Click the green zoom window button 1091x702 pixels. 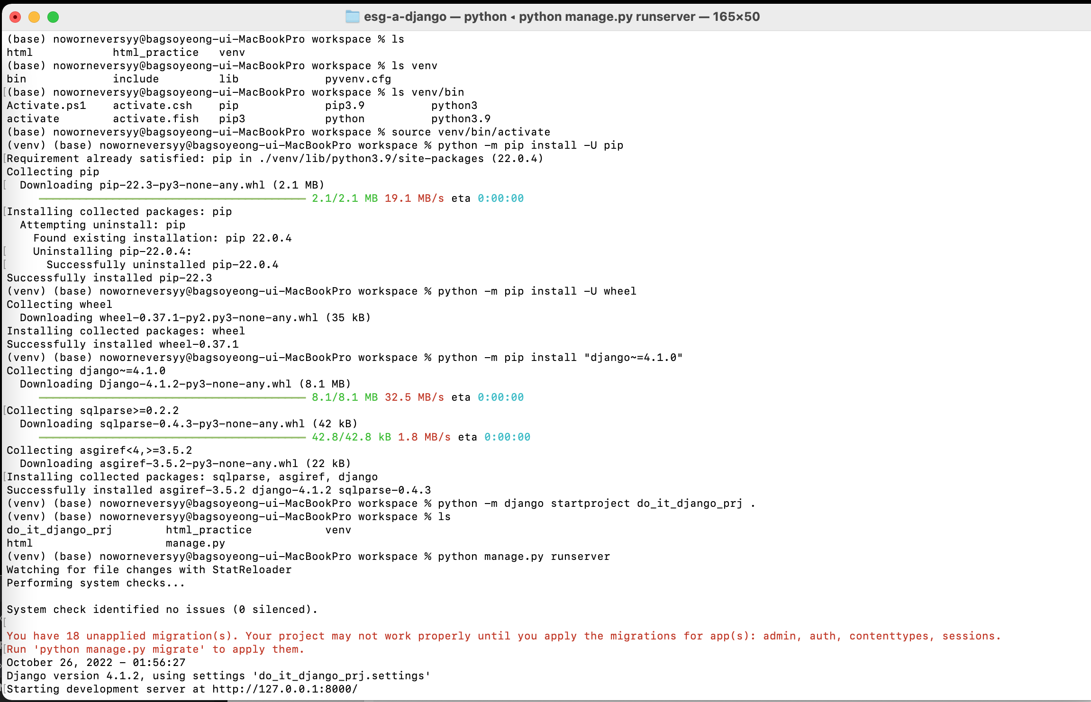pyautogui.click(x=53, y=18)
